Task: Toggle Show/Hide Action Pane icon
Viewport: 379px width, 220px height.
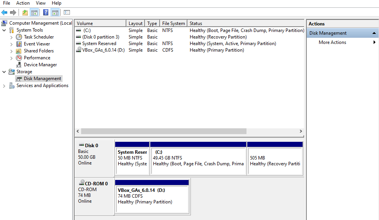Action: click(55, 13)
